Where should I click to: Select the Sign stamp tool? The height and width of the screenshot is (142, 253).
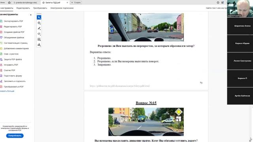(39, 45)
